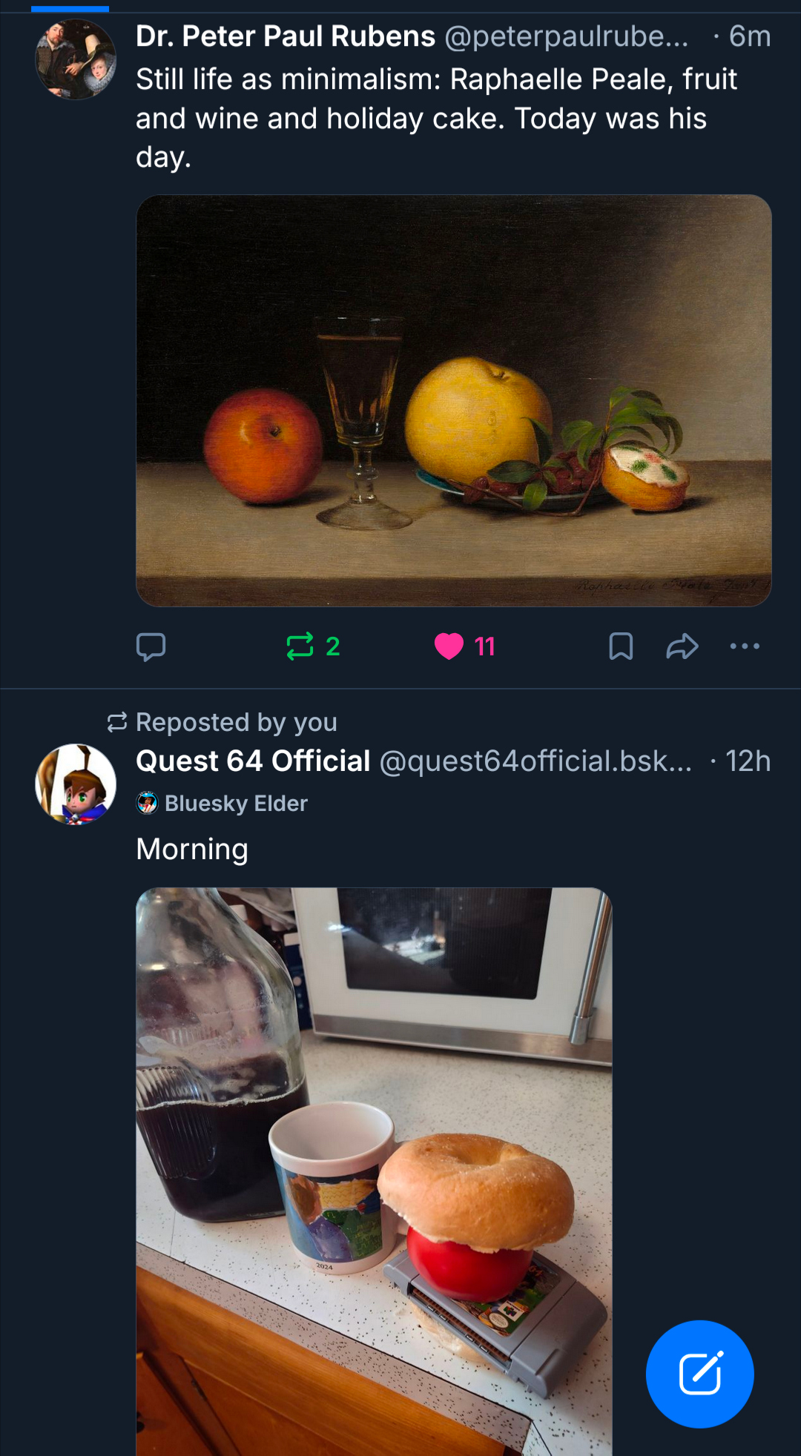Screen dimensions: 801x1456
Task: Reply to the Peter Paul Rubens post
Action: pyautogui.click(x=151, y=646)
